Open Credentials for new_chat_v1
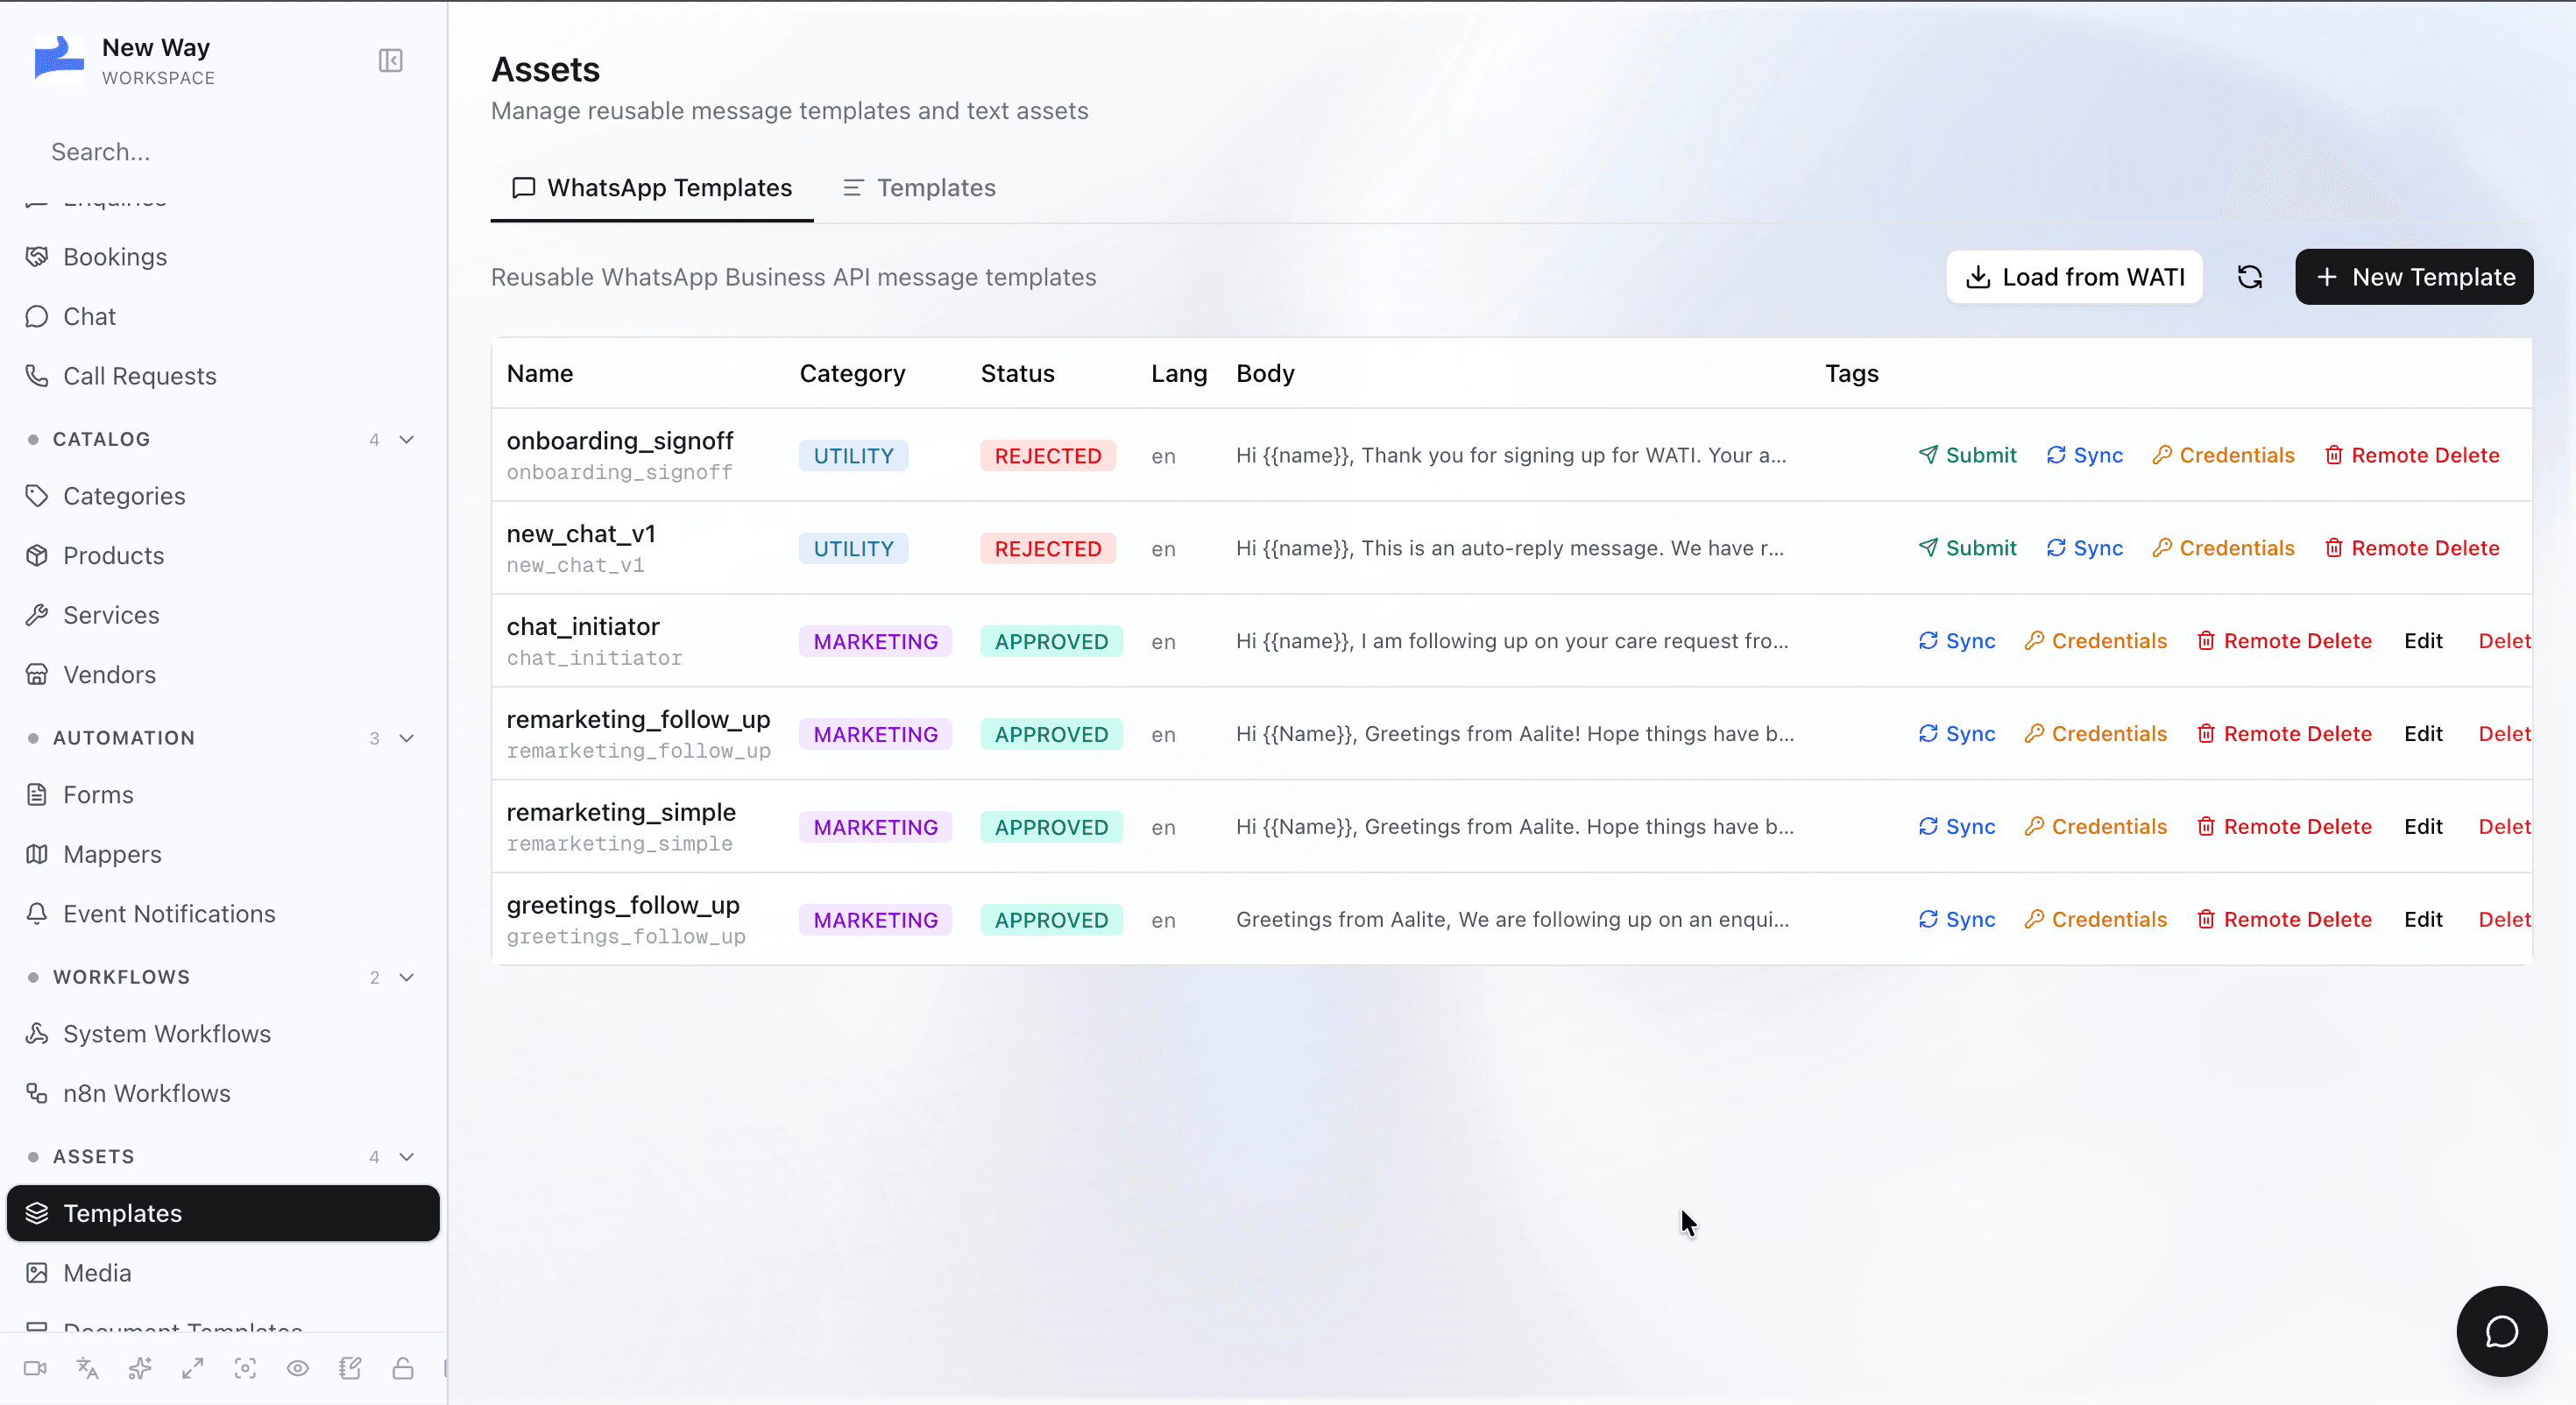The height and width of the screenshot is (1405, 2576). click(2223, 548)
